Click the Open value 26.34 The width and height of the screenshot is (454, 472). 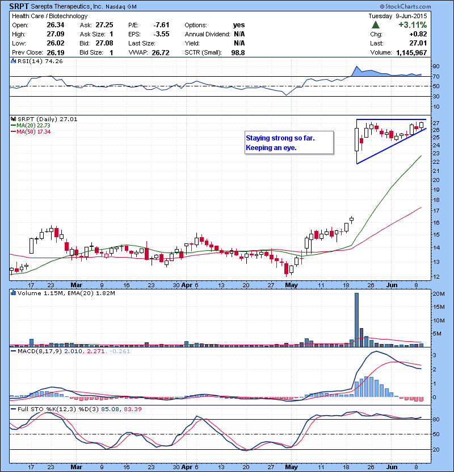tap(56, 25)
